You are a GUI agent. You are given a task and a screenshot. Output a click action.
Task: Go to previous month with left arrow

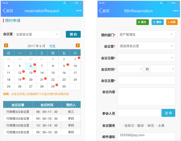(6, 45)
